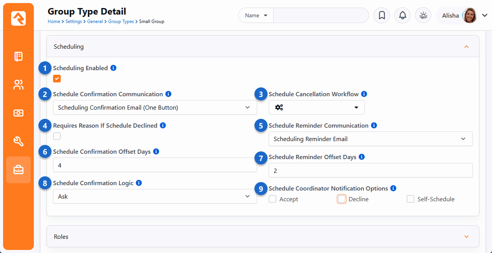The image size is (492, 253).
Task: Open Schedule Cancellation Workflow picker
Action: (316, 108)
